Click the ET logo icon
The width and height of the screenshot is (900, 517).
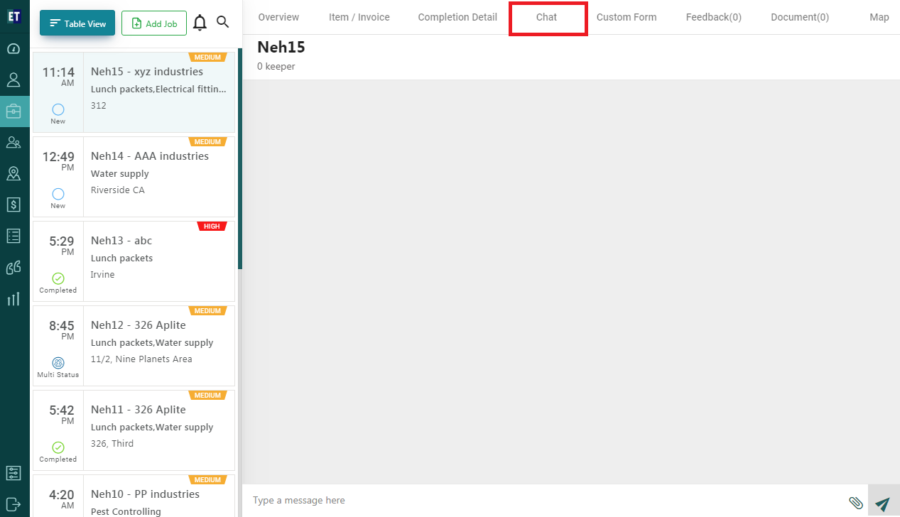click(x=13, y=17)
